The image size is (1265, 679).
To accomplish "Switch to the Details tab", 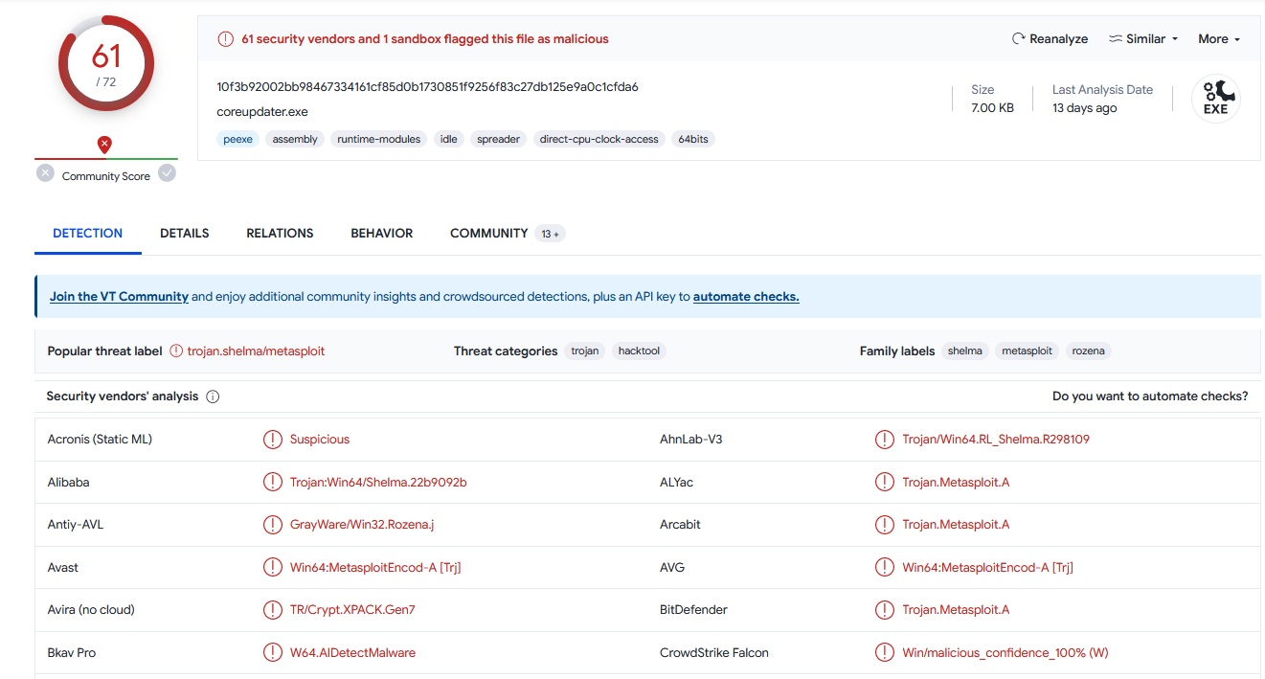I will click(185, 234).
